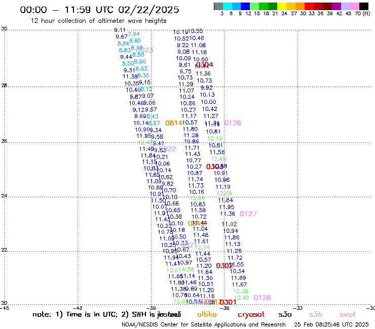
Task: Click the '-36' longitude axis label
Action: pyautogui.click(x=224, y=308)
